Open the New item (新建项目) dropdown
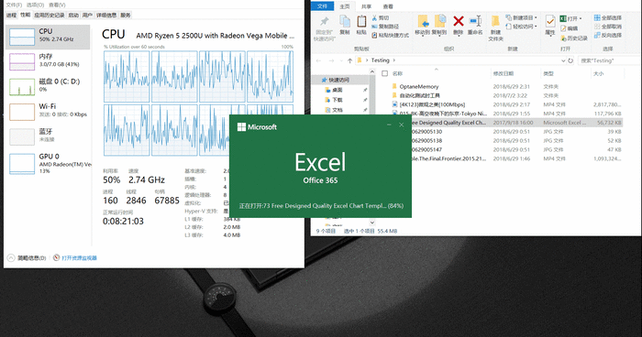This screenshot has width=642, height=337. [x=522, y=17]
